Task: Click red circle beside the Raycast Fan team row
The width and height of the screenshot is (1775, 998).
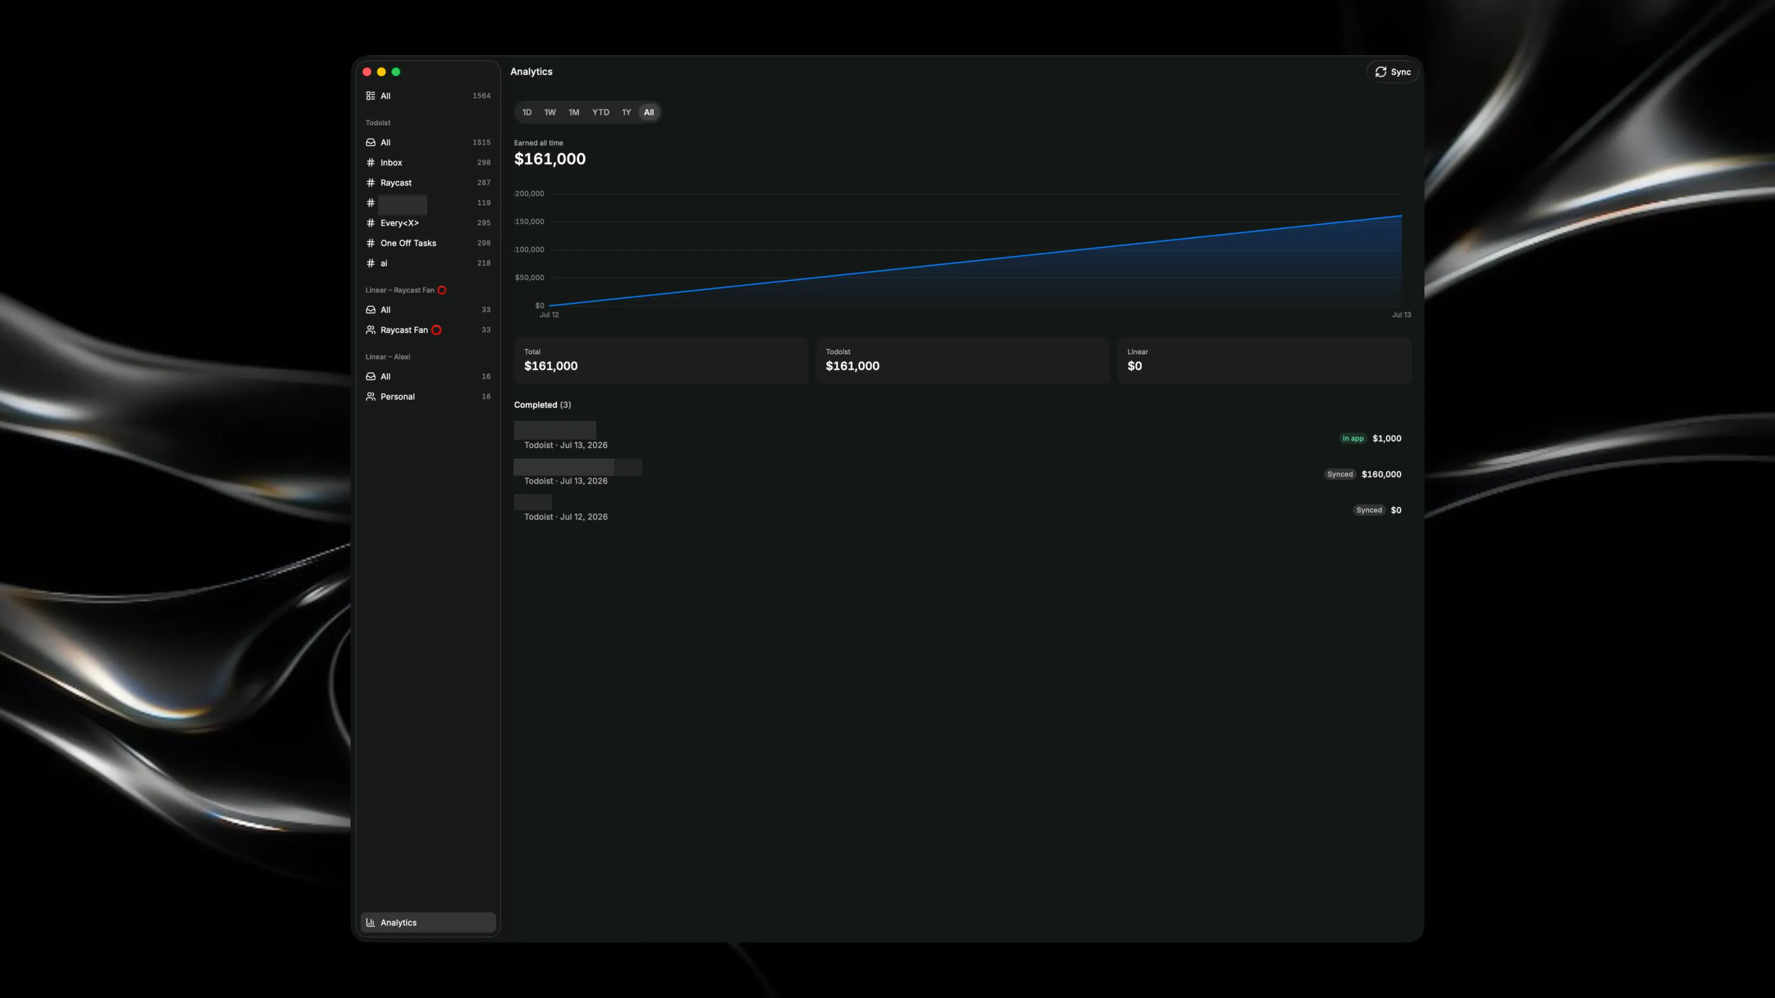Action: click(x=436, y=330)
